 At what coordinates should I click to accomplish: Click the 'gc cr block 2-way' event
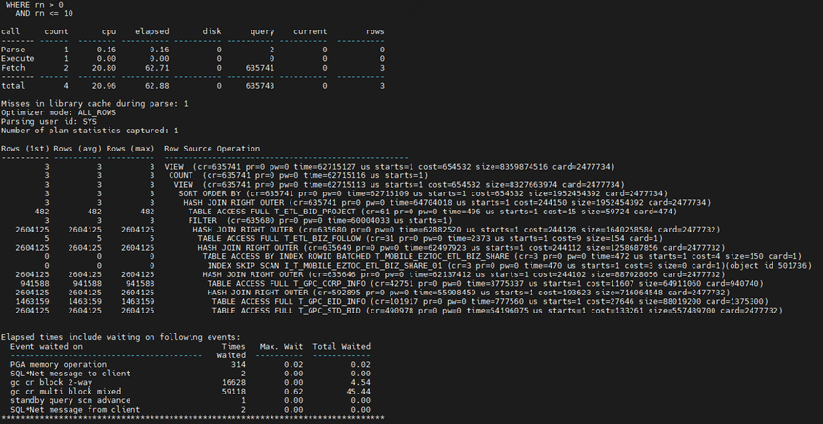[51, 382]
